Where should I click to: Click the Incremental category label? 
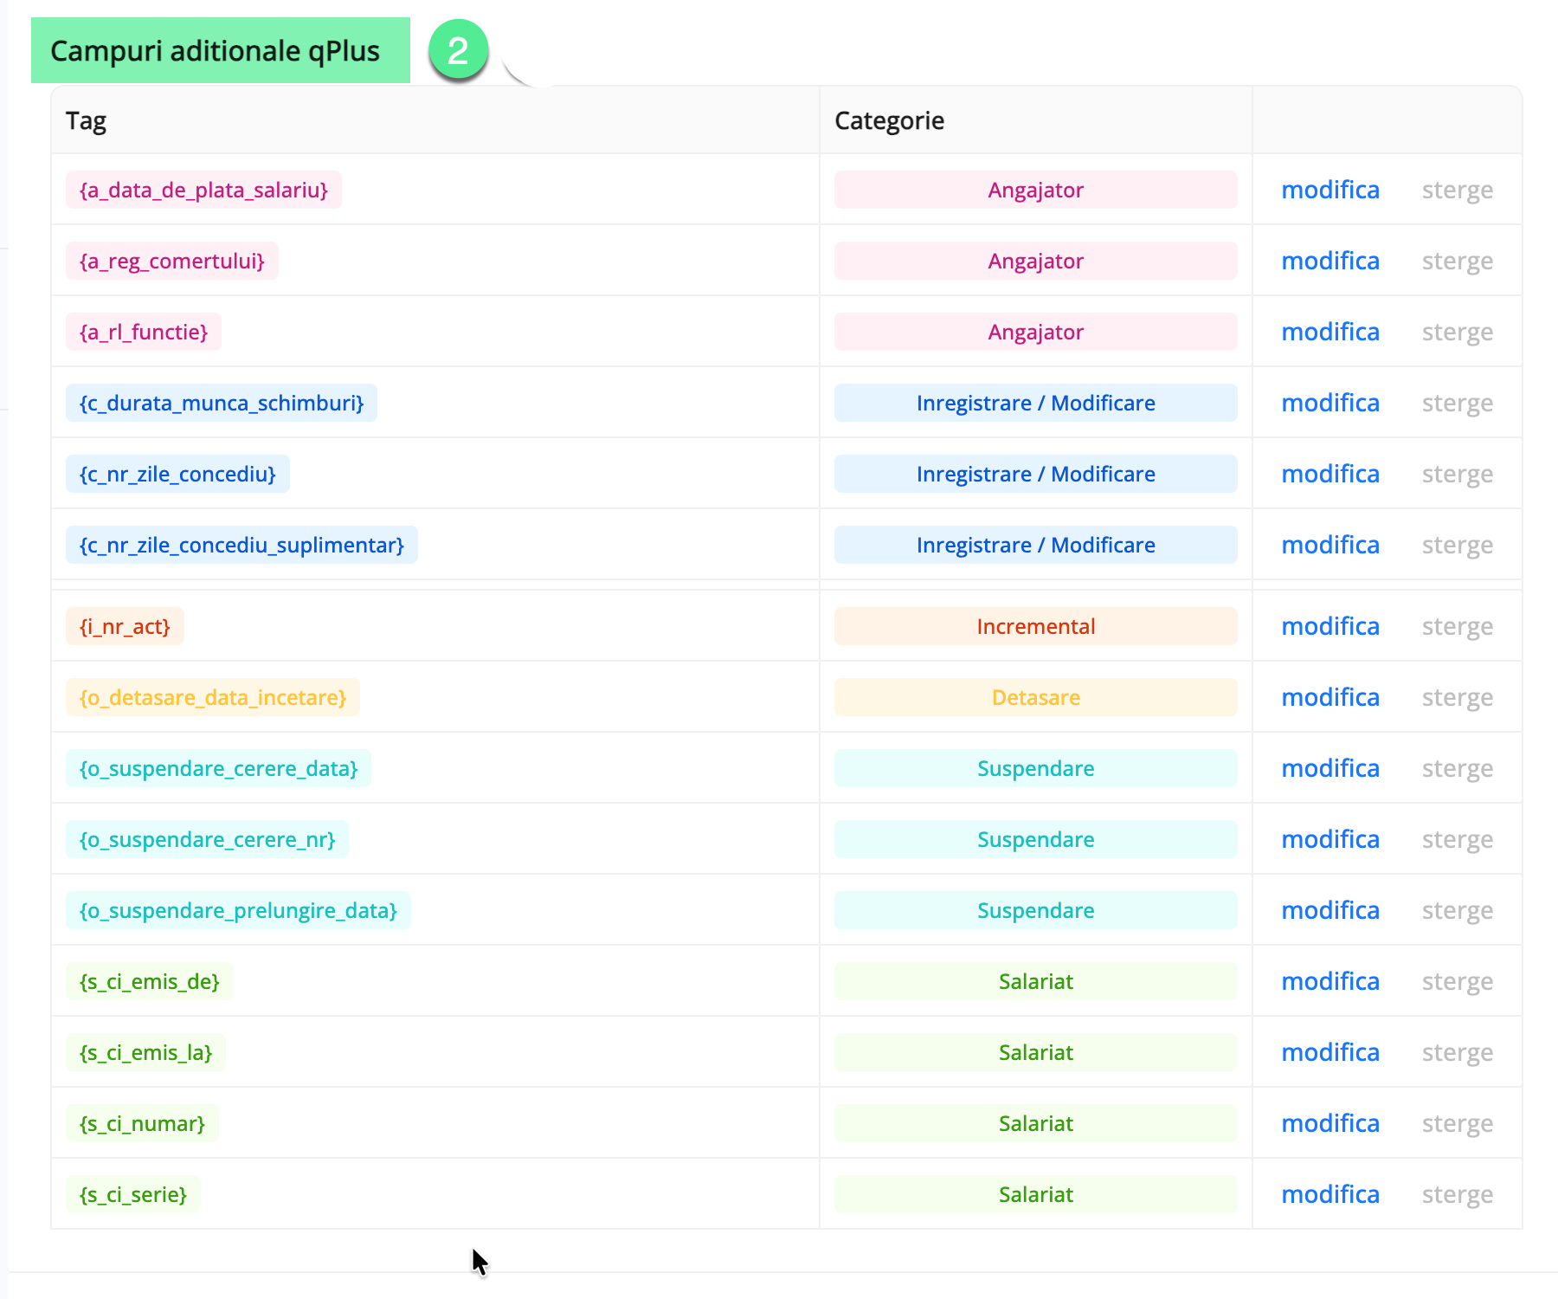[x=1035, y=626]
